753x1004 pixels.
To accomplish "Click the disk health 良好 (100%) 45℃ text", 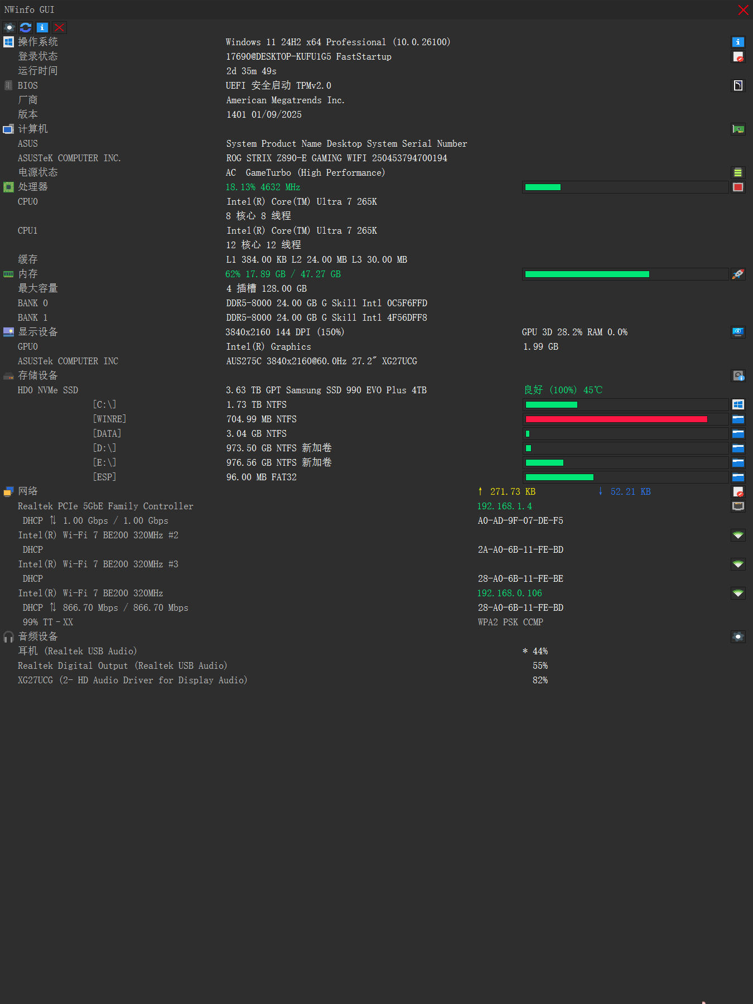I will point(563,390).
